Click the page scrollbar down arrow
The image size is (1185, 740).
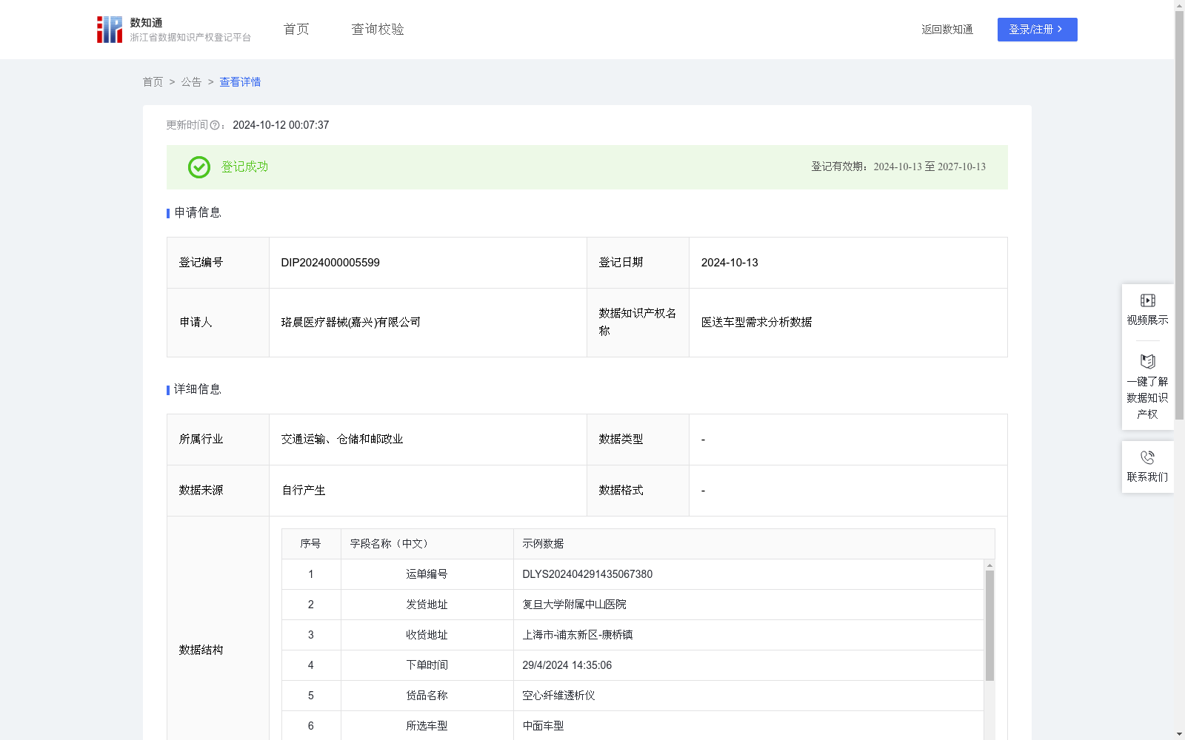point(1179,734)
